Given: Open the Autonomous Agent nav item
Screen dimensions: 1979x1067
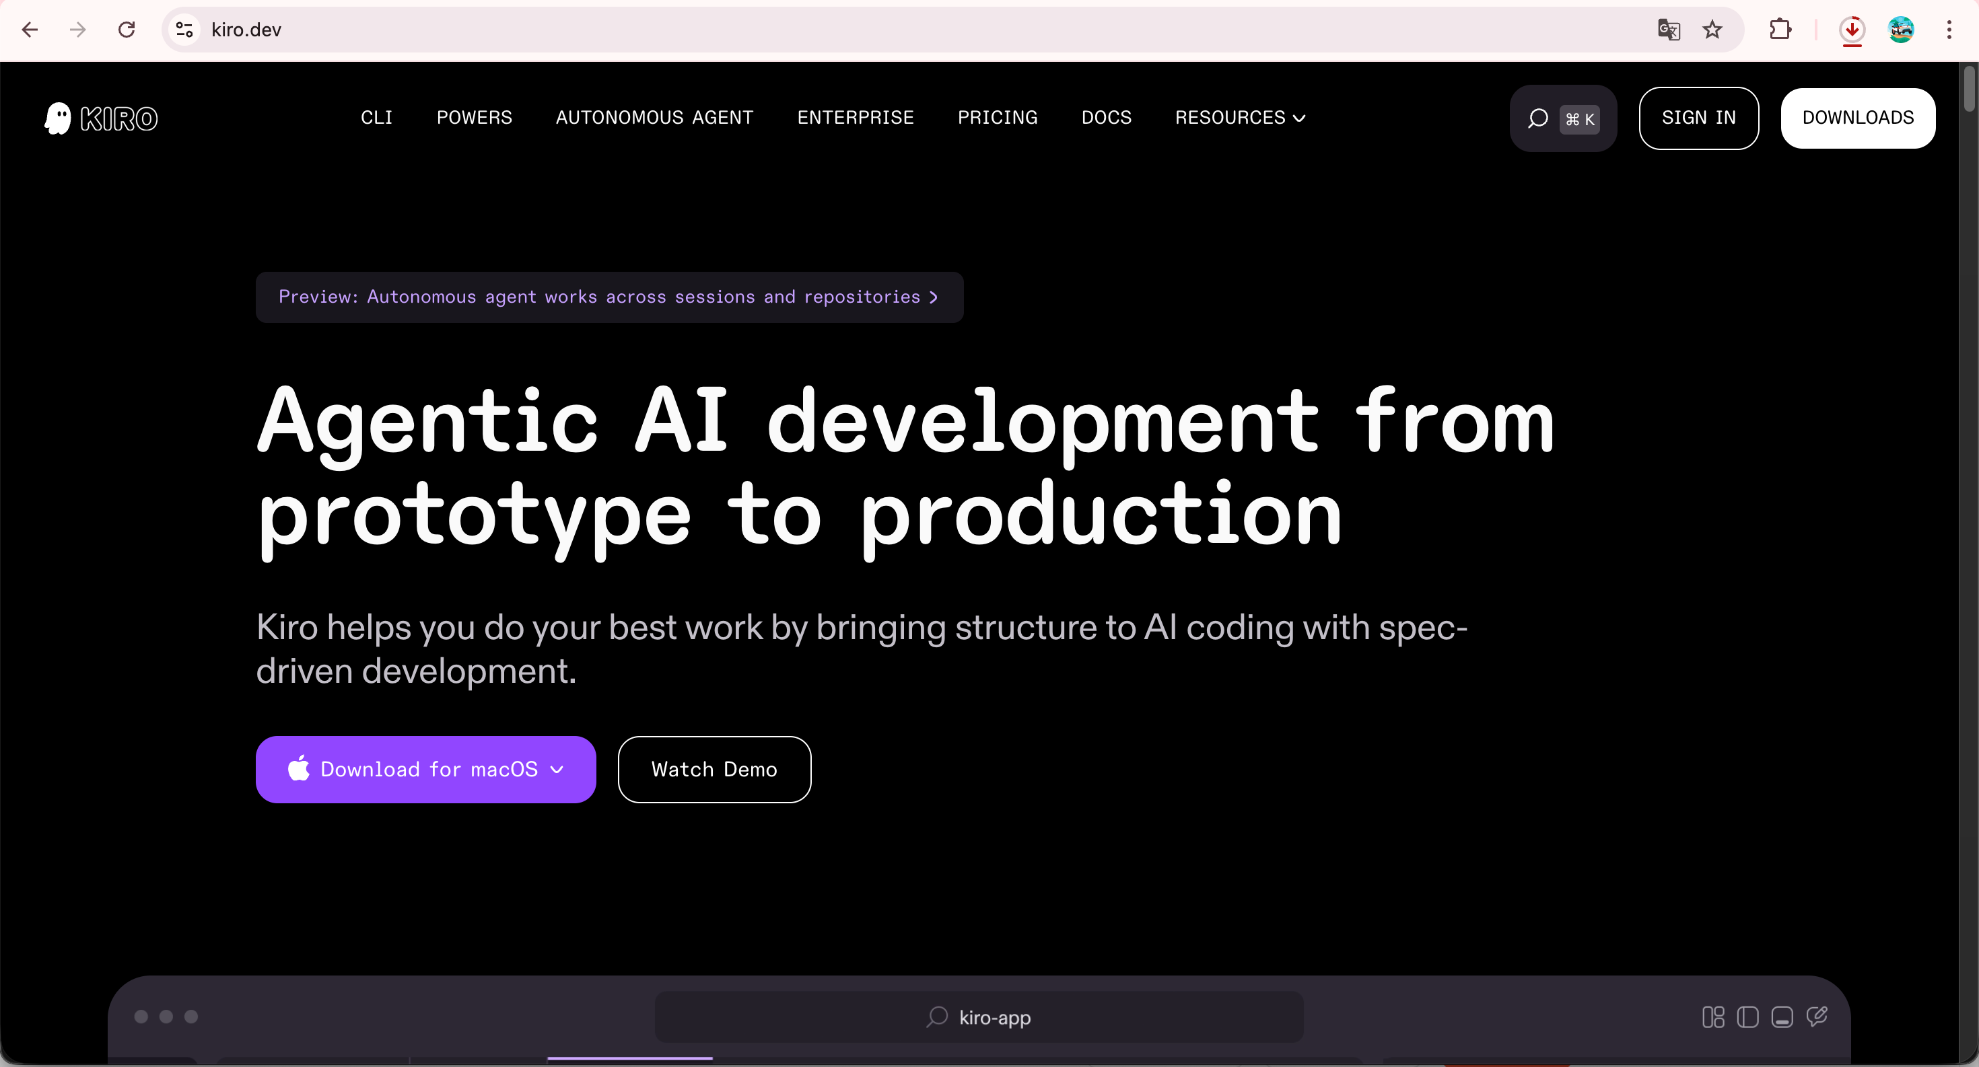Looking at the screenshot, I should point(654,118).
